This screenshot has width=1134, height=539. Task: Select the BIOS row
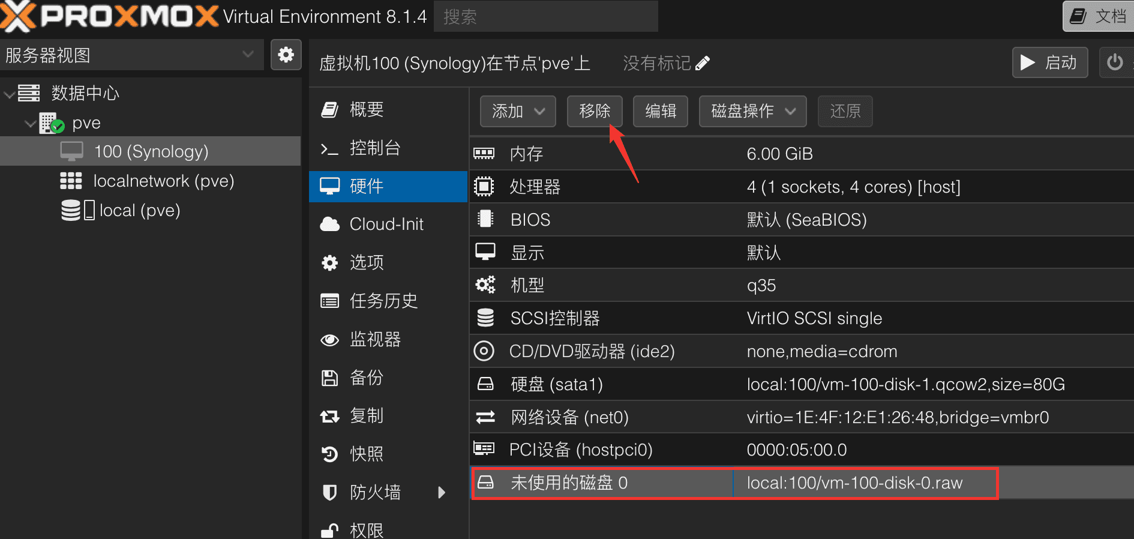pyautogui.click(x=802, y=220)
